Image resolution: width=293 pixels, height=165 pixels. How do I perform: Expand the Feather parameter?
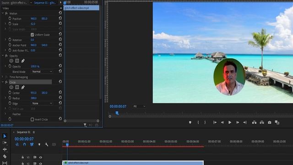click(5, 114)
